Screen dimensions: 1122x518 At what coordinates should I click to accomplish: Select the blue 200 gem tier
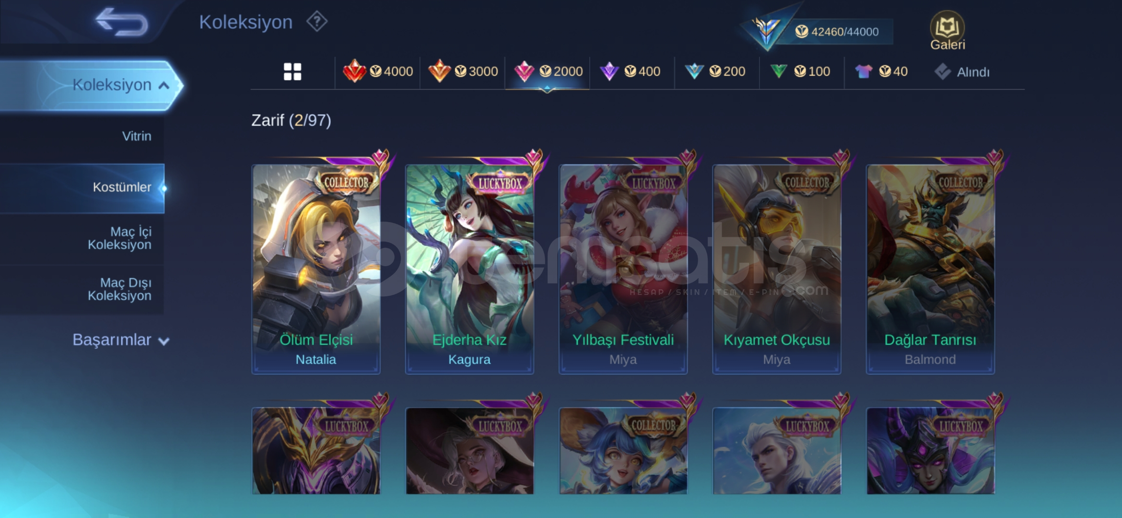[x=715, y=71]
